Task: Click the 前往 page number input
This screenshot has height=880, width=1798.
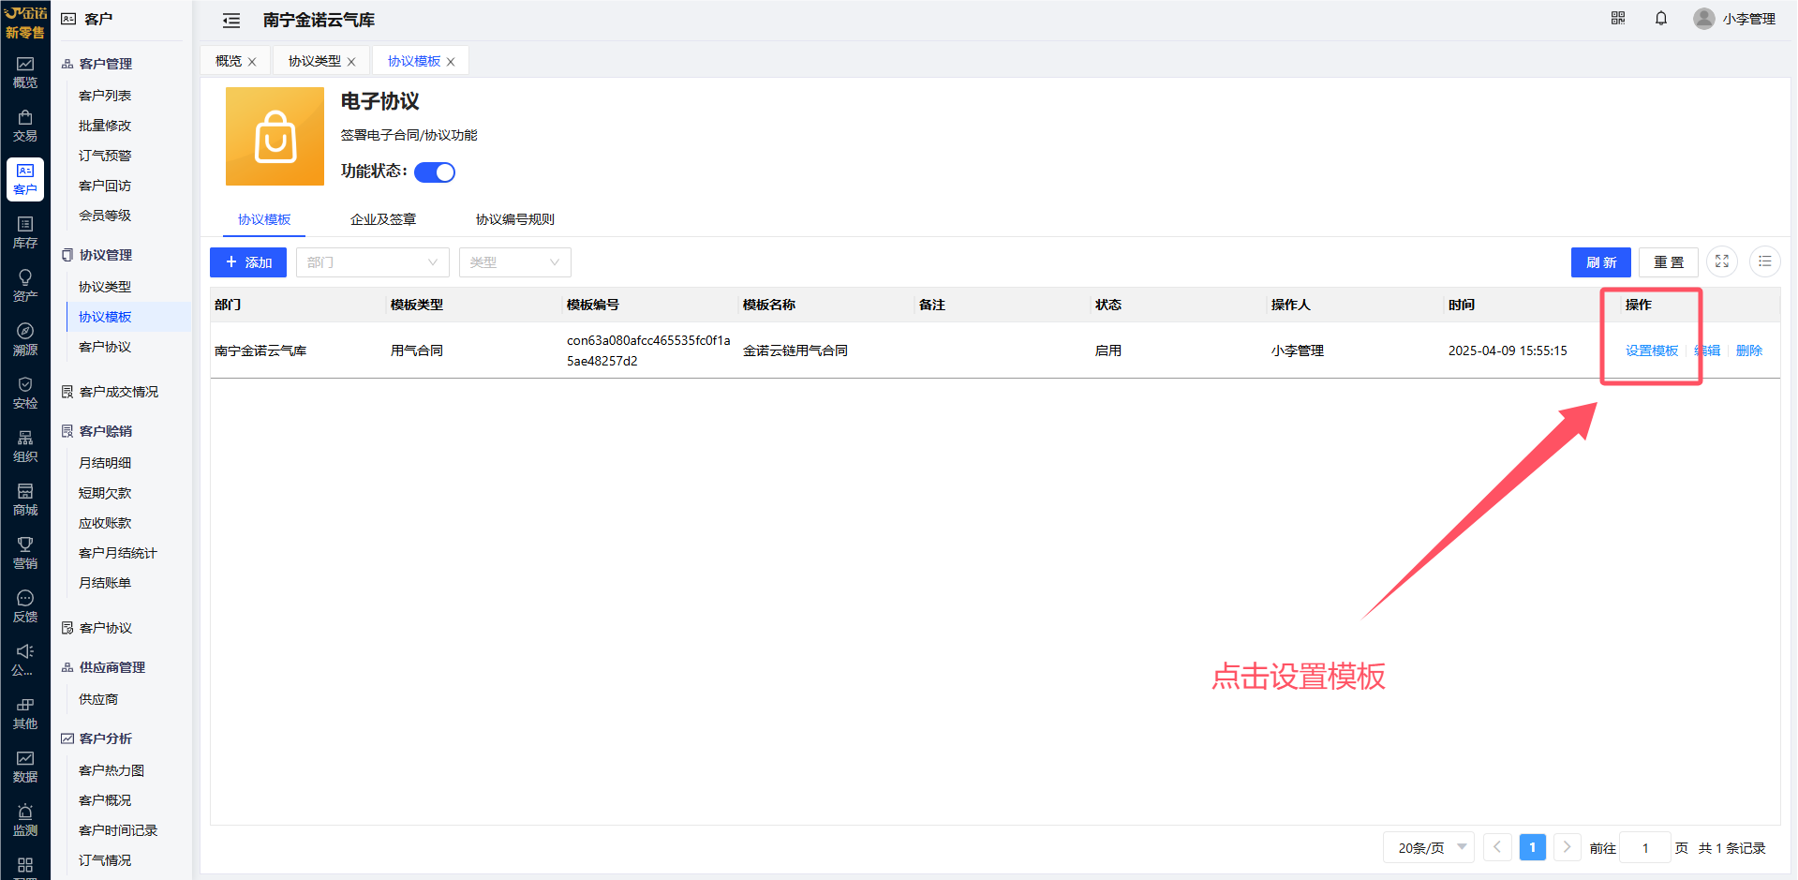Action: point(1645,848)
